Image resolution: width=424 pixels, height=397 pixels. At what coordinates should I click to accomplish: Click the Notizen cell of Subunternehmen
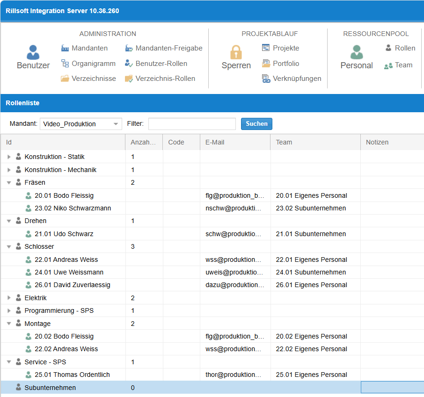coord(392,387)
